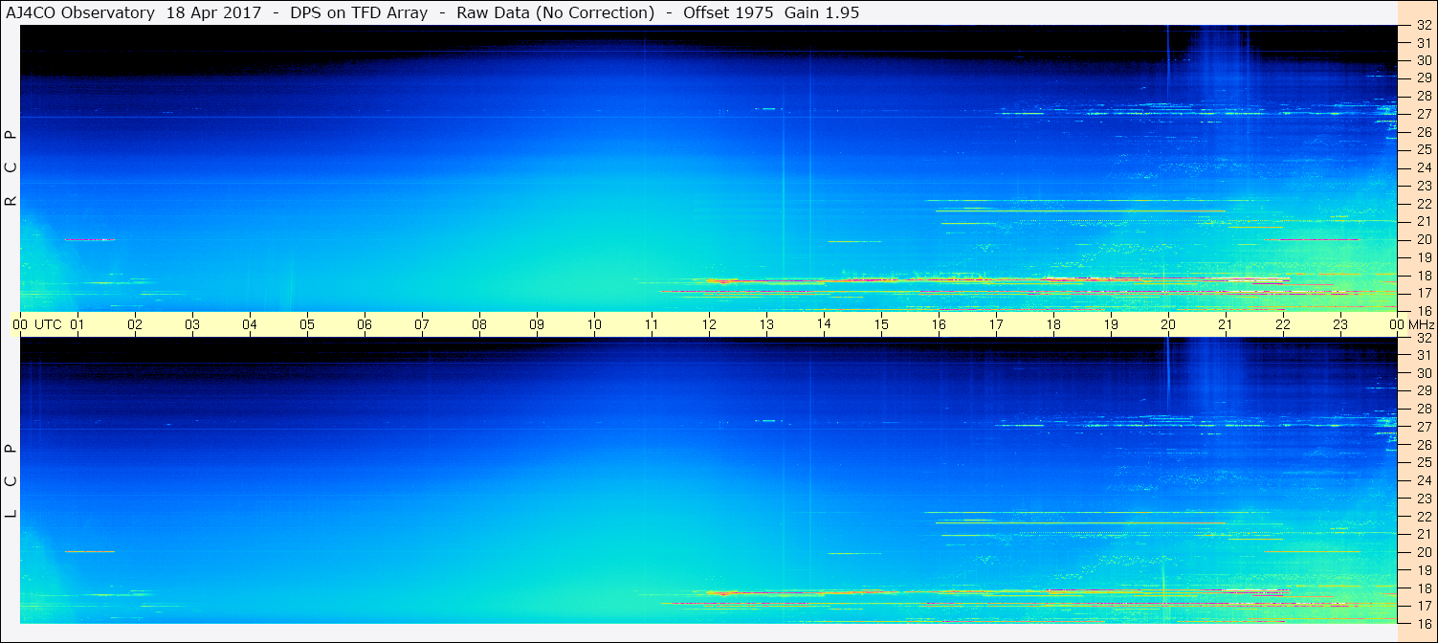This screenshot has height=643, width=1438.
Task: Click the 20 hour mark on time axis
Action: point(1168,324)
